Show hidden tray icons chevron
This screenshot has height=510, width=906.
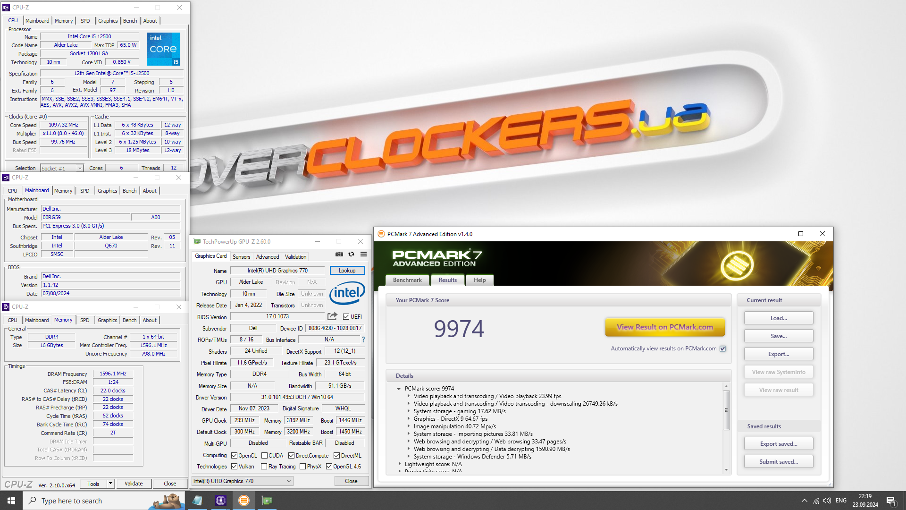tap(804, 501)
